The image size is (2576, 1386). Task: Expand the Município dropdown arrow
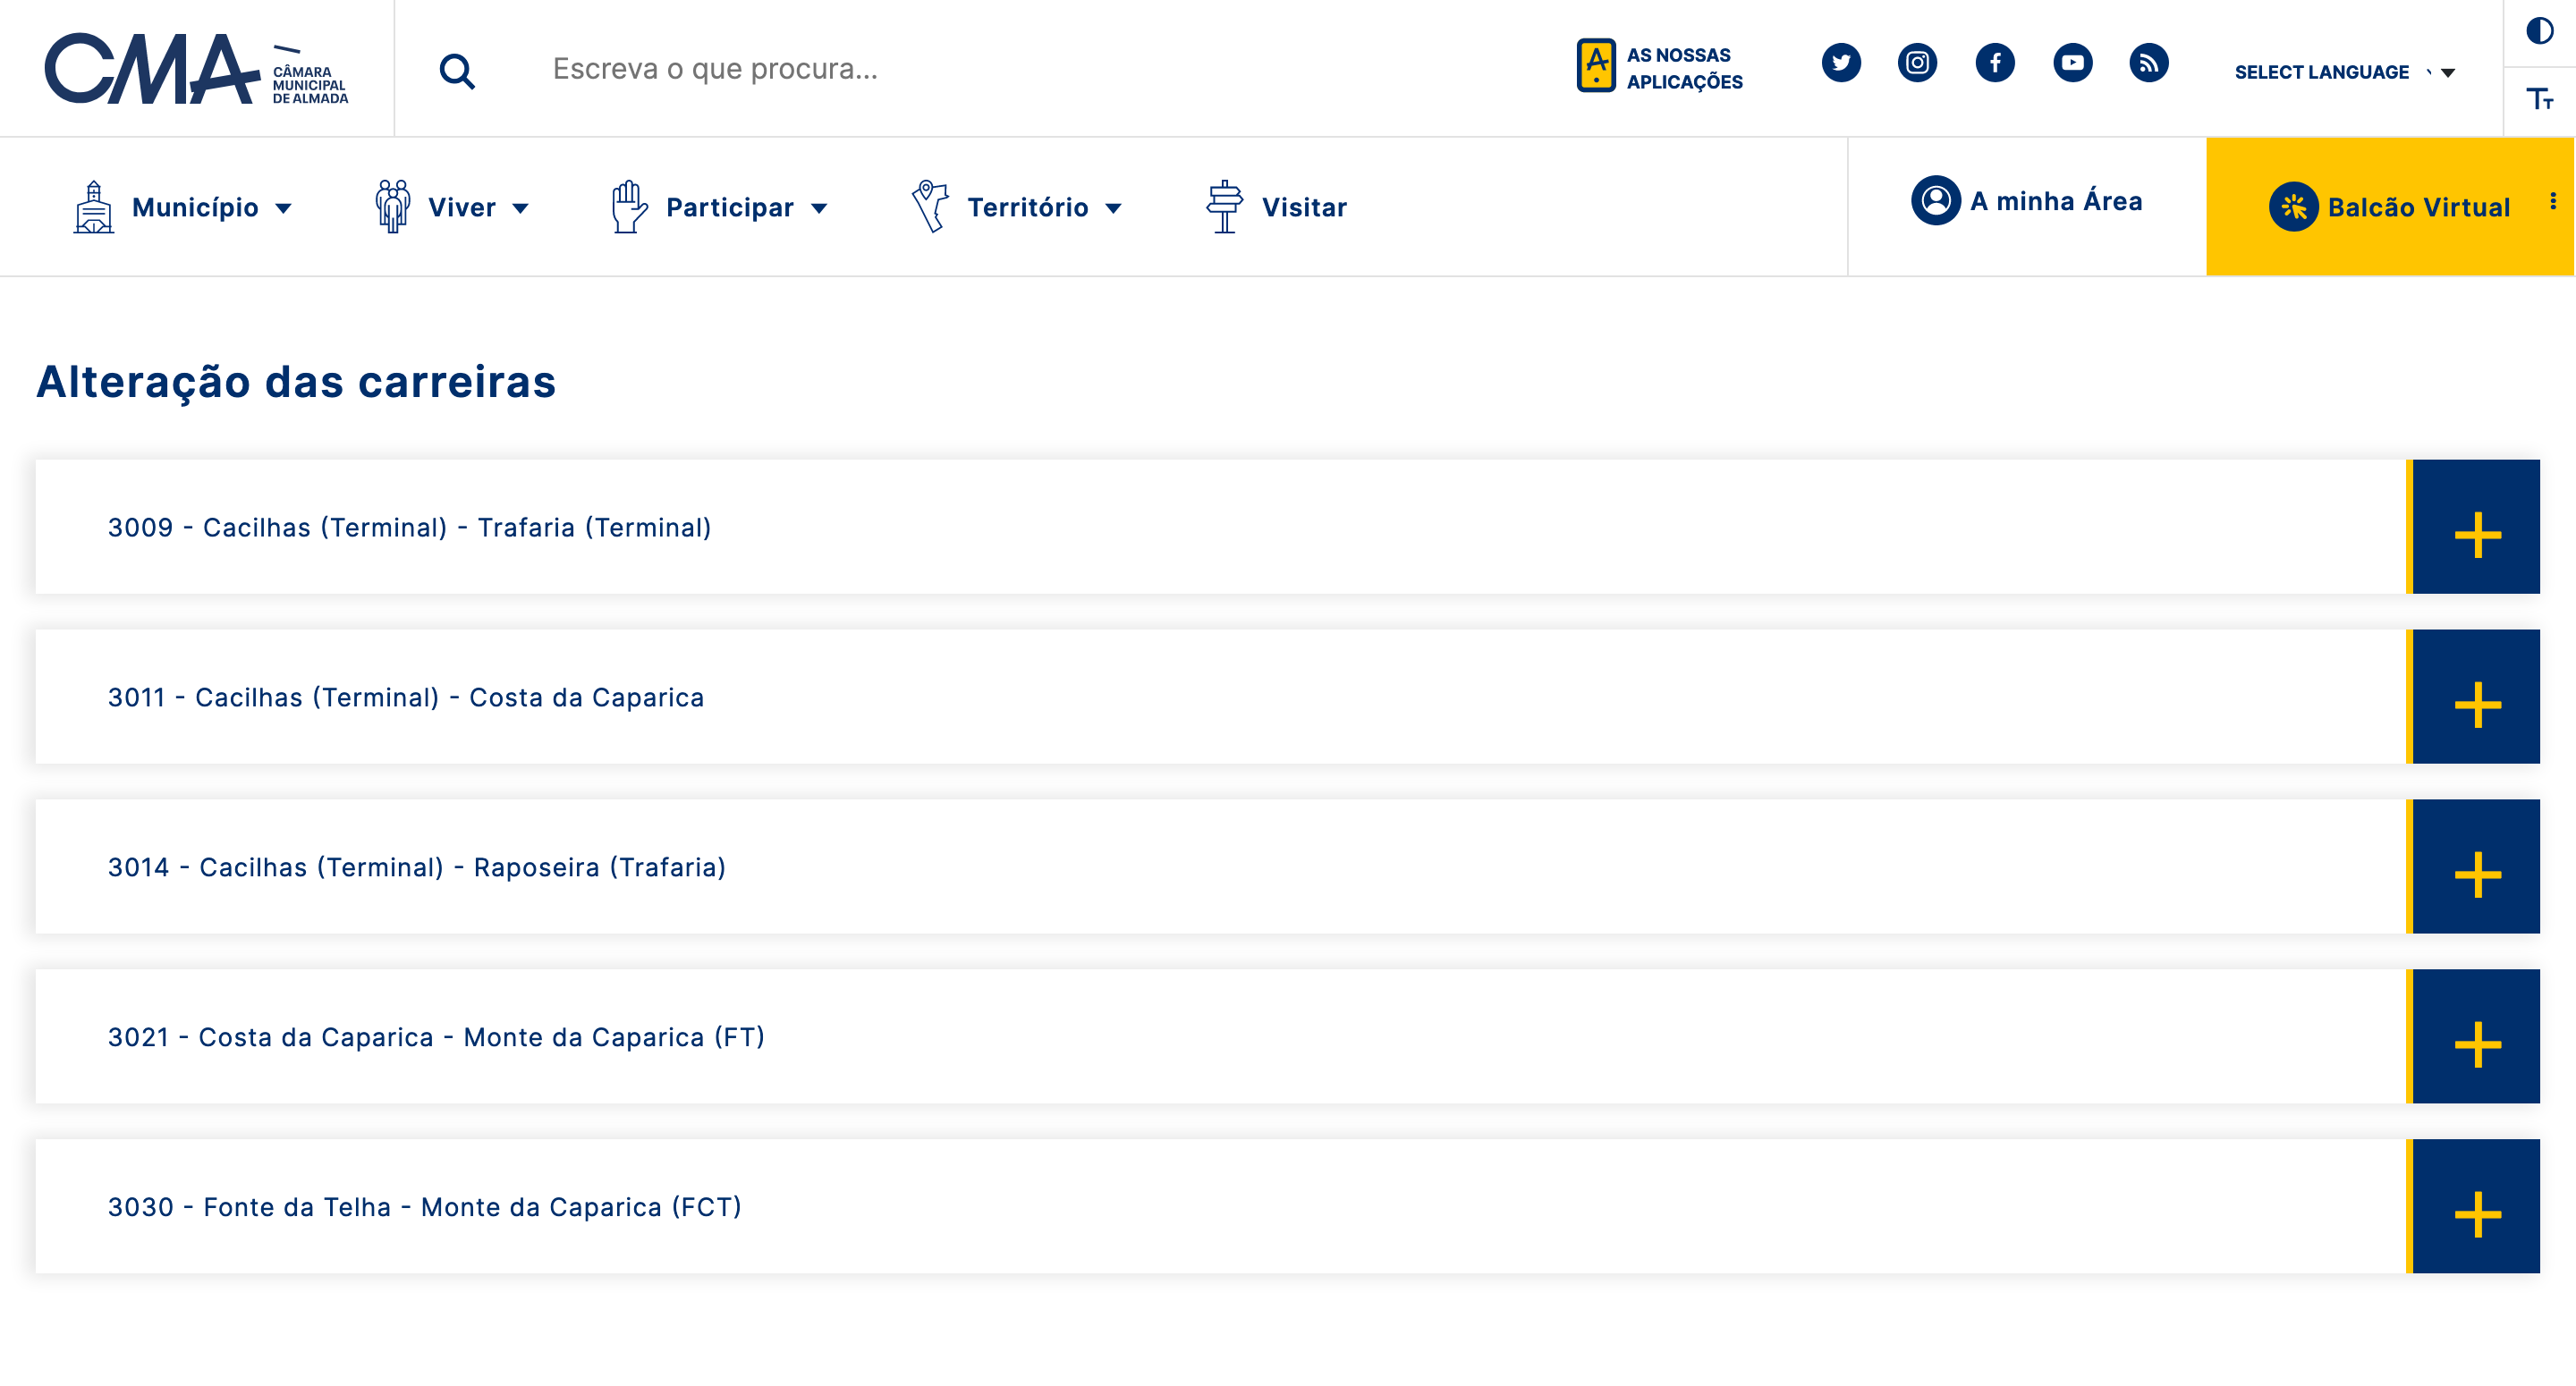(x=284, y=208)
